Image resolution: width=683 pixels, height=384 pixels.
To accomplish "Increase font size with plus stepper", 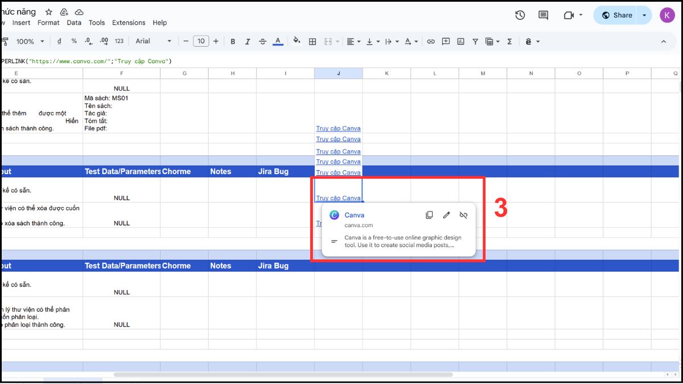I will point(216,41).
